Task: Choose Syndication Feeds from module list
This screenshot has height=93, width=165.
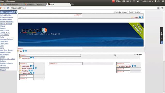Action: click(6, 63)
